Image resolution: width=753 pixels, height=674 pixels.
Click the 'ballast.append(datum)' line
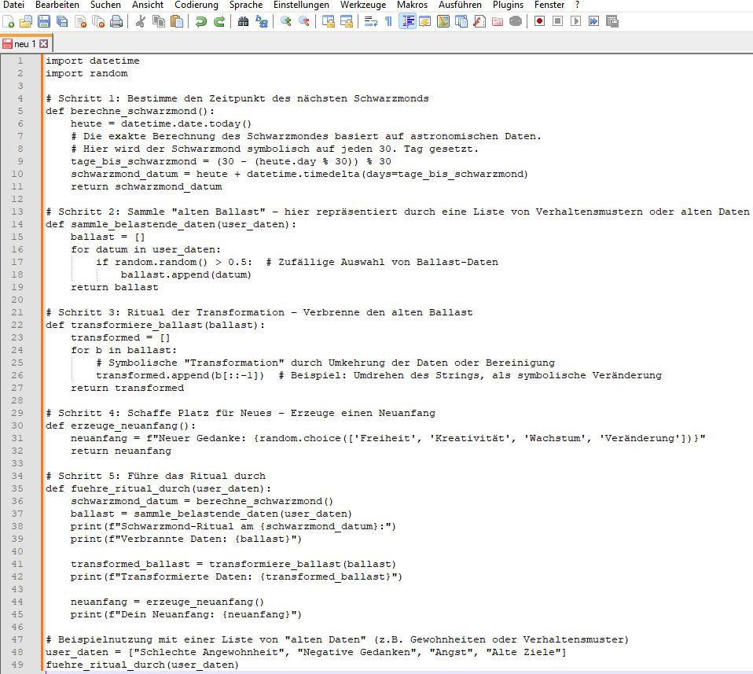(x=185, y=274)
